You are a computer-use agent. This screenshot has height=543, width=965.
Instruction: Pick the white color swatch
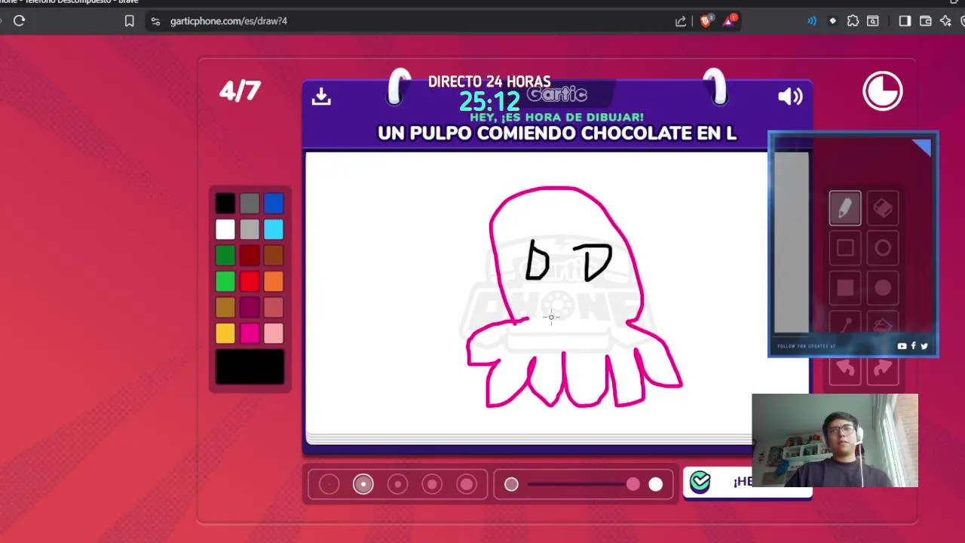[225, 229]
